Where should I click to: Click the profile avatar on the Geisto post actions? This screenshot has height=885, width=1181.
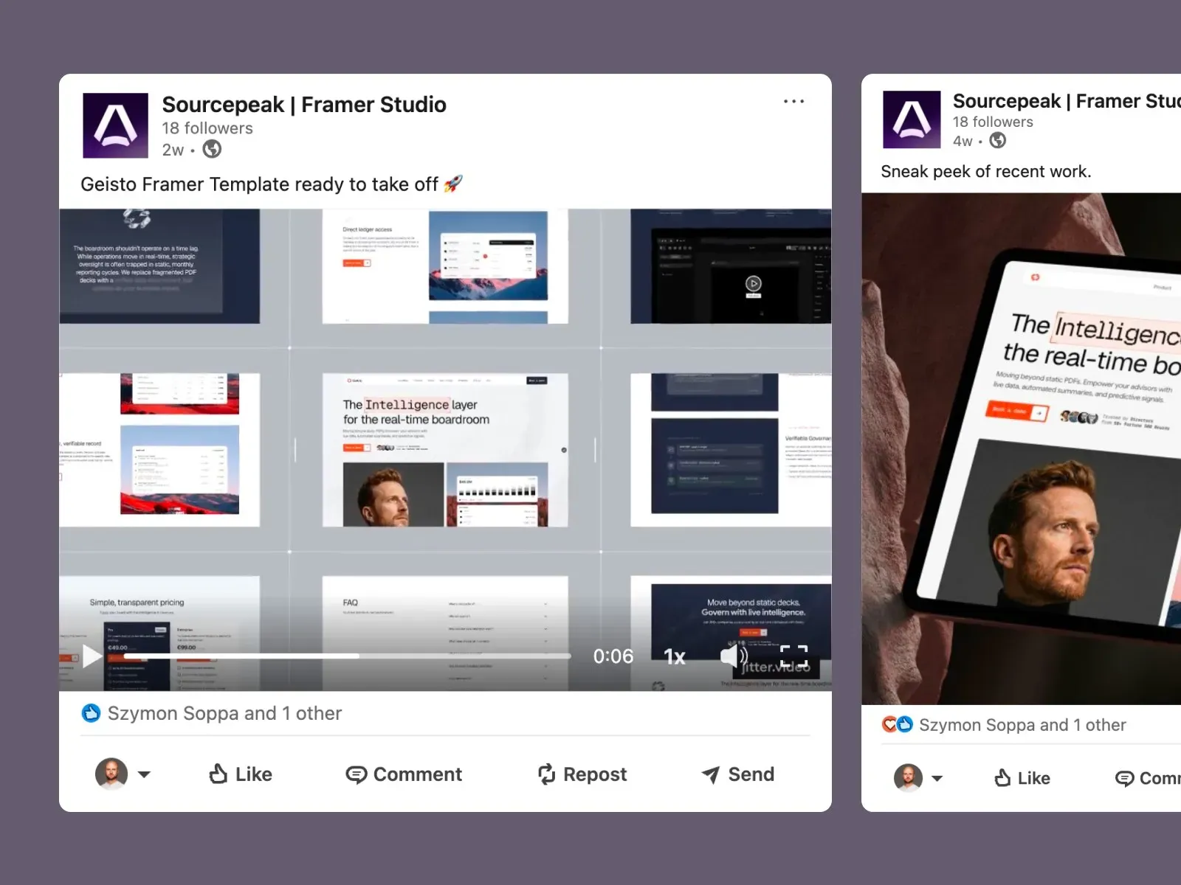111,774
